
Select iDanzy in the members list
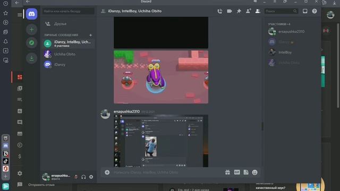[292, 42]
